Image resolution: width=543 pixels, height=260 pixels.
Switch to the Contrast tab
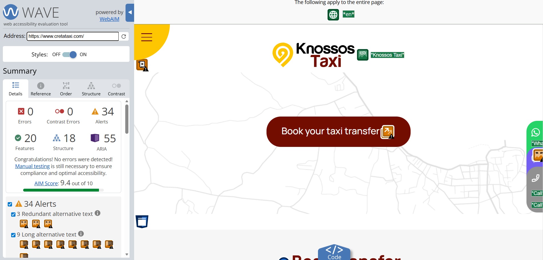pos(116,89)
